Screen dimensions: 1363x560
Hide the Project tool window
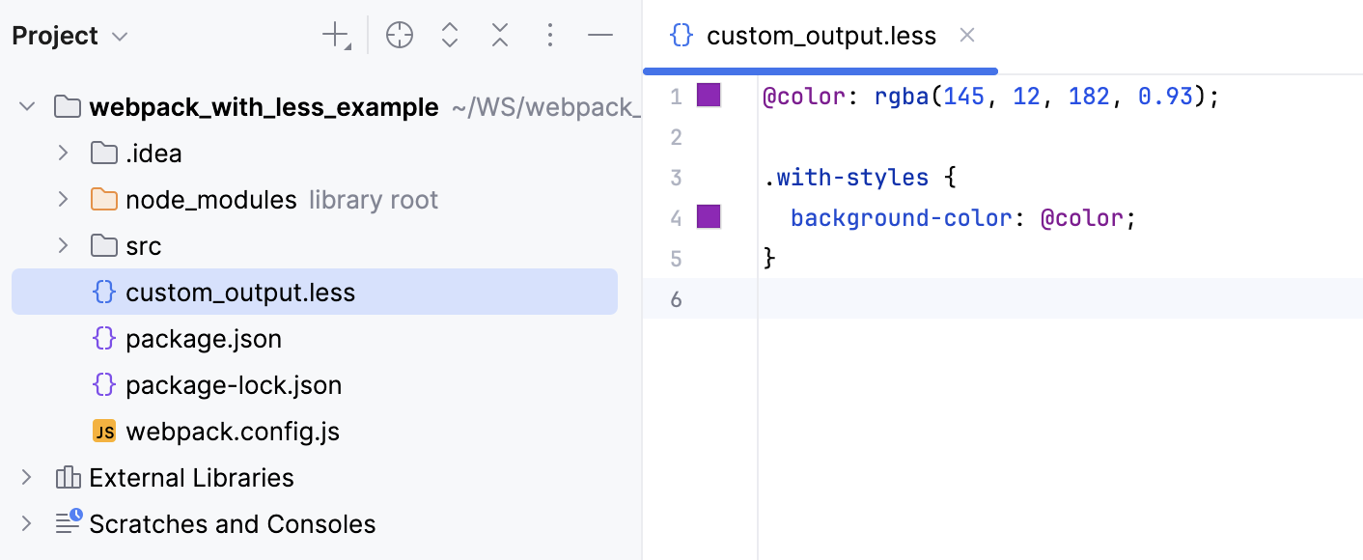point(600,37)
